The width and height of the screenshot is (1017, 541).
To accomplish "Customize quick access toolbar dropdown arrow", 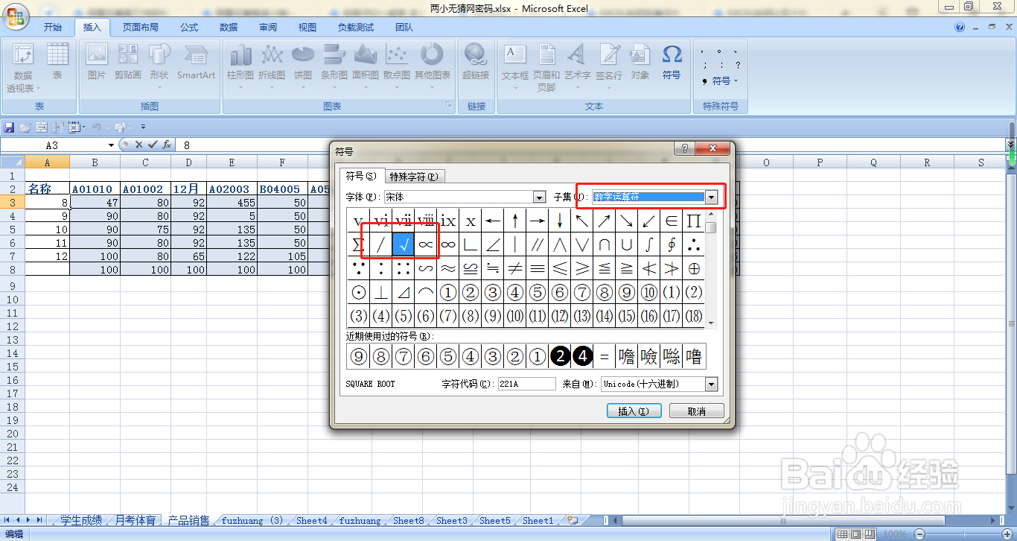I will (x=143, y=127).
